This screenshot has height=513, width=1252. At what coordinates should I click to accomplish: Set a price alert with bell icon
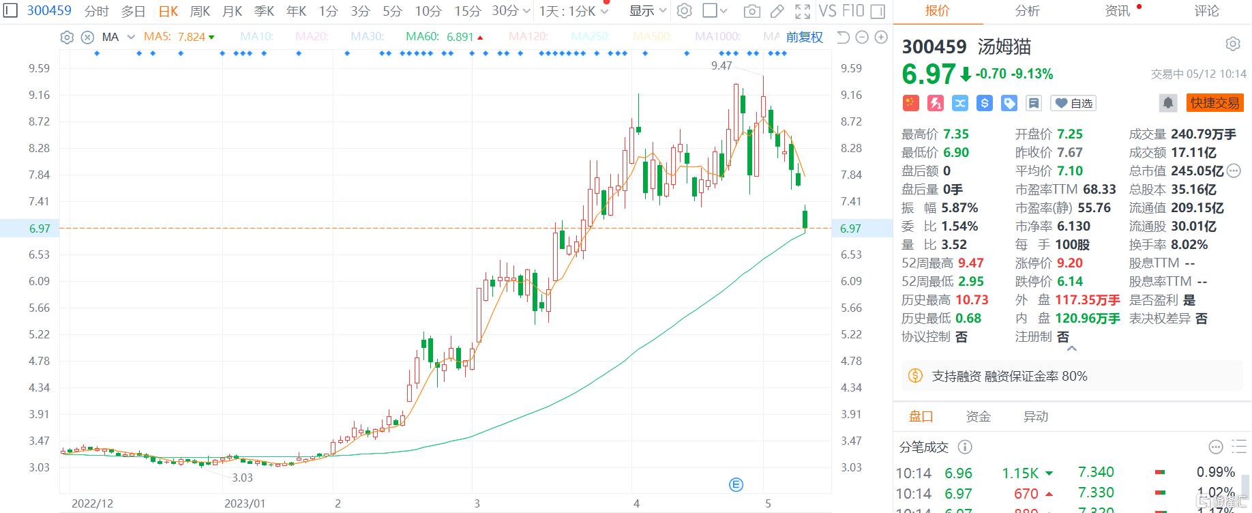(1168, 103)
